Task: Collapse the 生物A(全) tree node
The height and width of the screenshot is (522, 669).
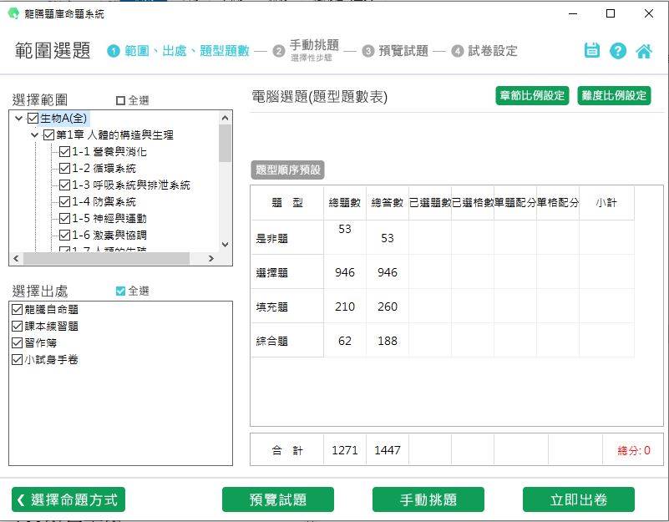Action: point(18,119)
